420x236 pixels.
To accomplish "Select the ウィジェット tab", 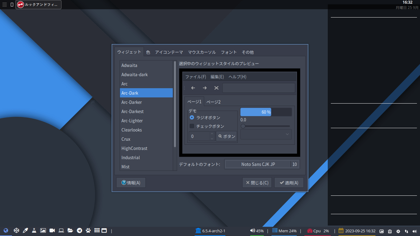I will (x=129, y=52).
